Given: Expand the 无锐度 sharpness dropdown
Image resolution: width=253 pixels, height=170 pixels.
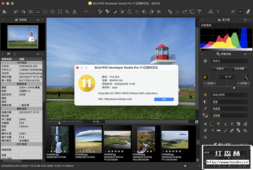Looking at the screenshot, I should 229,115.
